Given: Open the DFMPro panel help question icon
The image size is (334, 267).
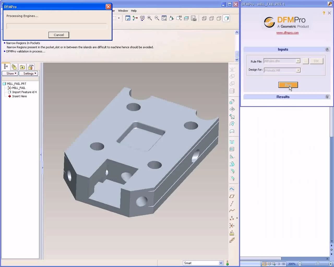Looking at the screenshot, I should [x=324, y=13].
